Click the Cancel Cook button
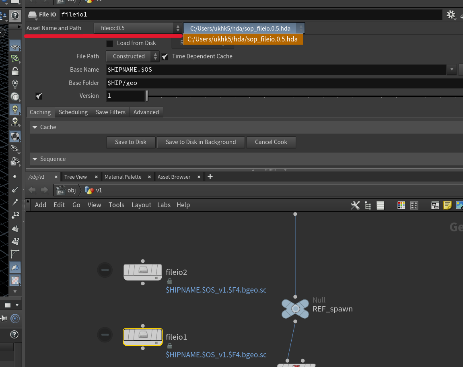Image resolution: width=463 pixels, height=367 pixels. click(271, 142)
